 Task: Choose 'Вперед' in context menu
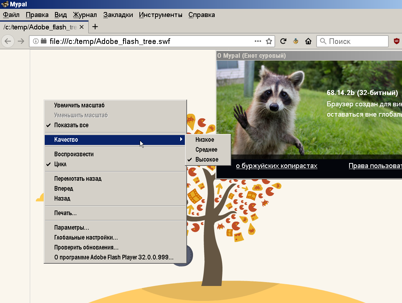coord(115,189)
